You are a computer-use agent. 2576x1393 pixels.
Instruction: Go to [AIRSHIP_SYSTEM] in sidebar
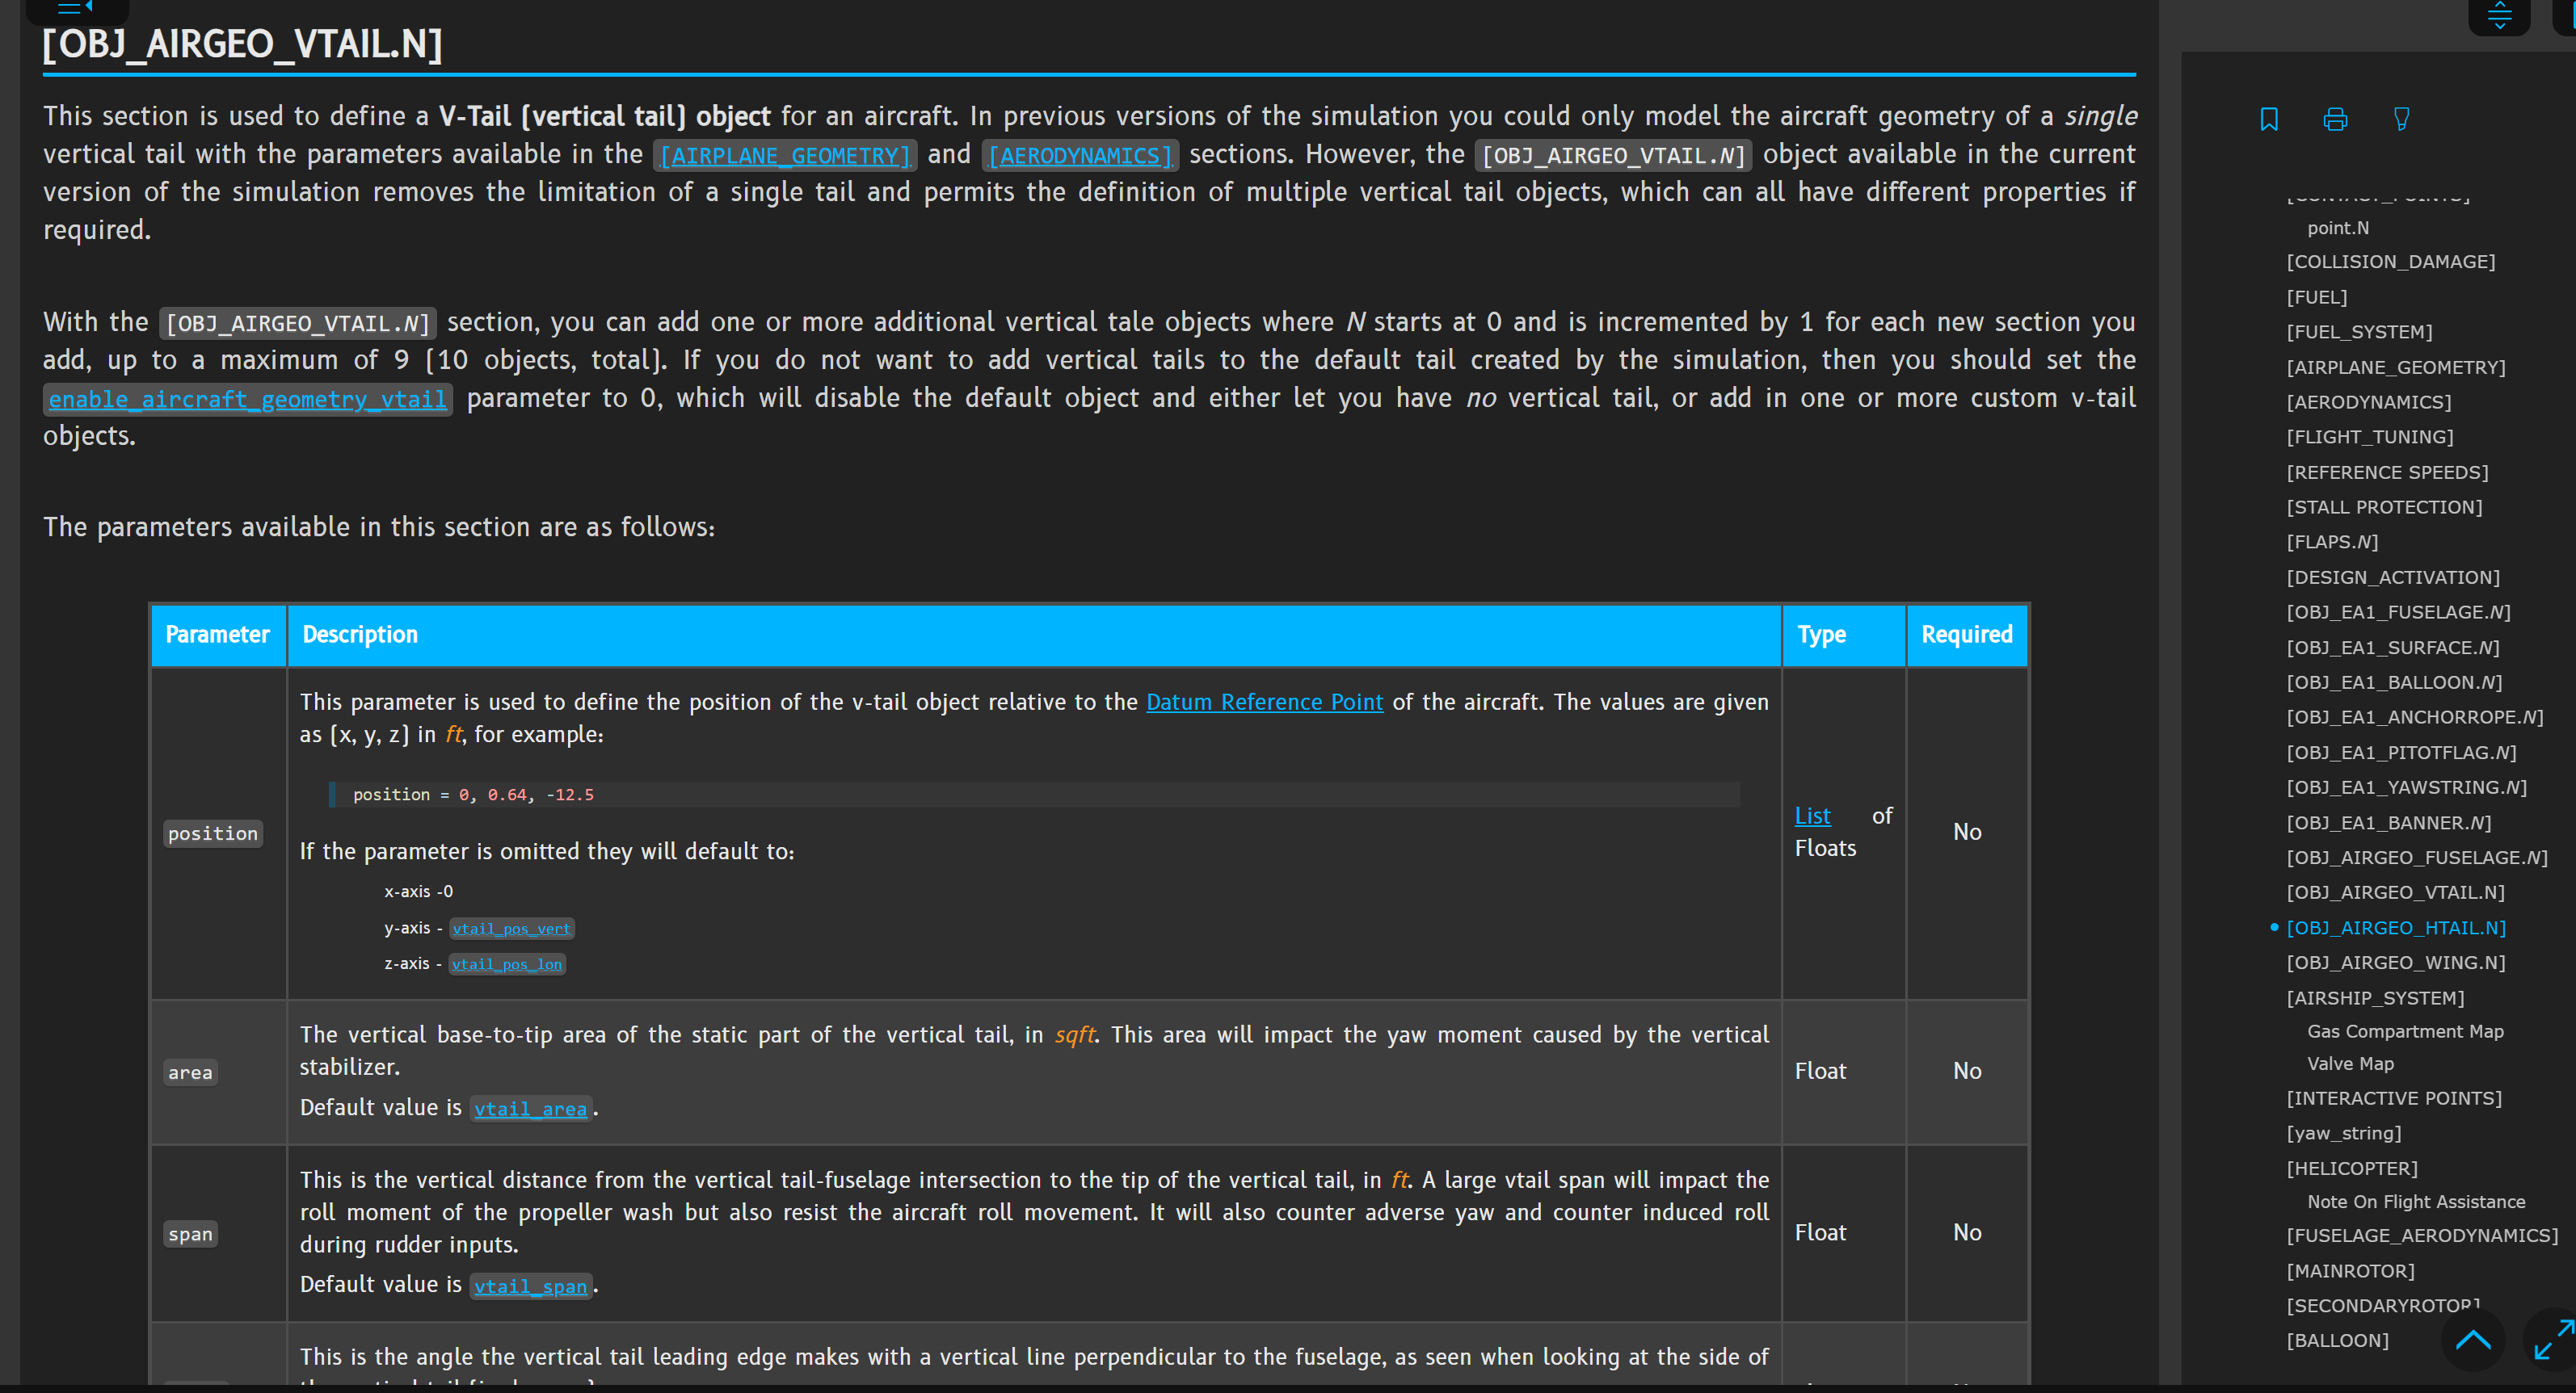point(2375,997)
